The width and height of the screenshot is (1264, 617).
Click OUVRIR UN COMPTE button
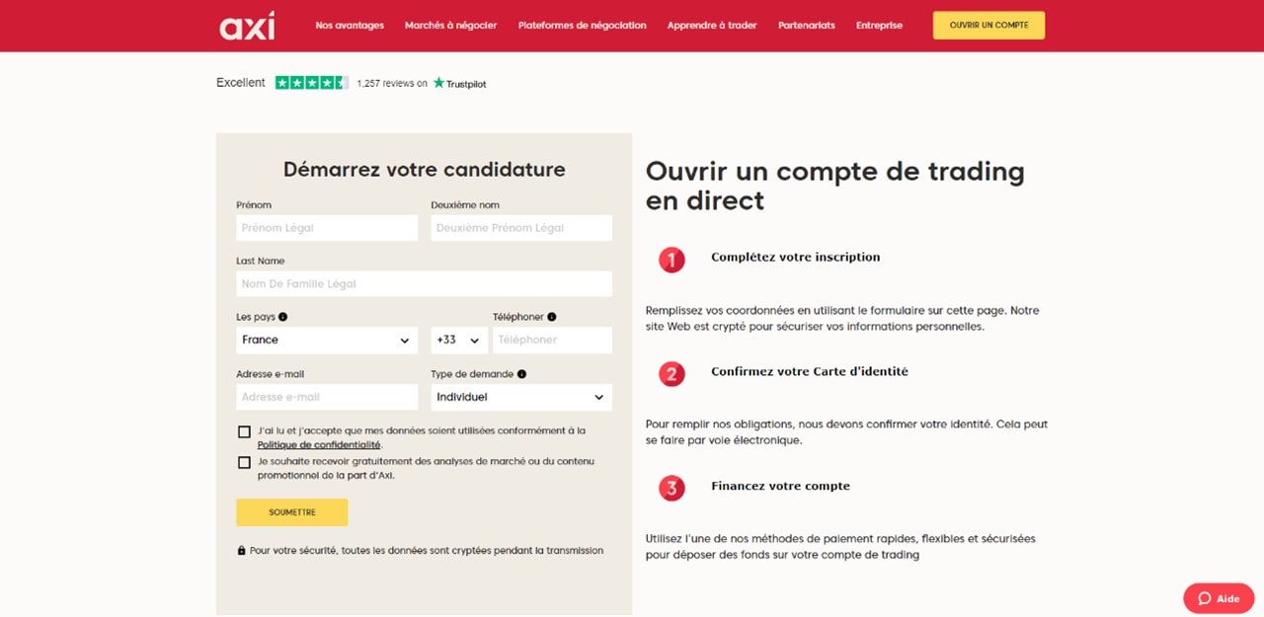tap(988, 26)
